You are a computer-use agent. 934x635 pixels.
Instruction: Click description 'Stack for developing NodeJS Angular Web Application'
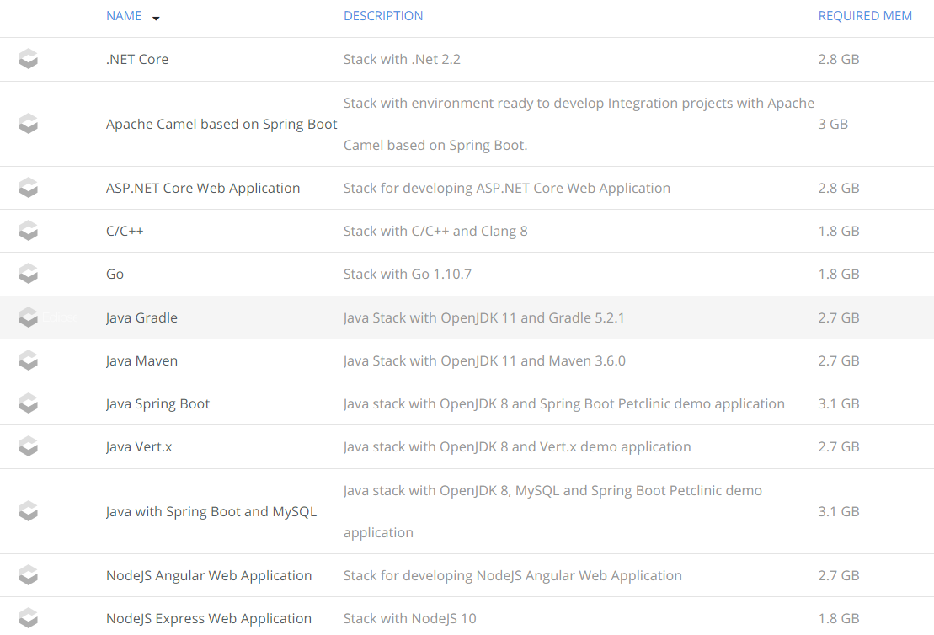point(513,576)
